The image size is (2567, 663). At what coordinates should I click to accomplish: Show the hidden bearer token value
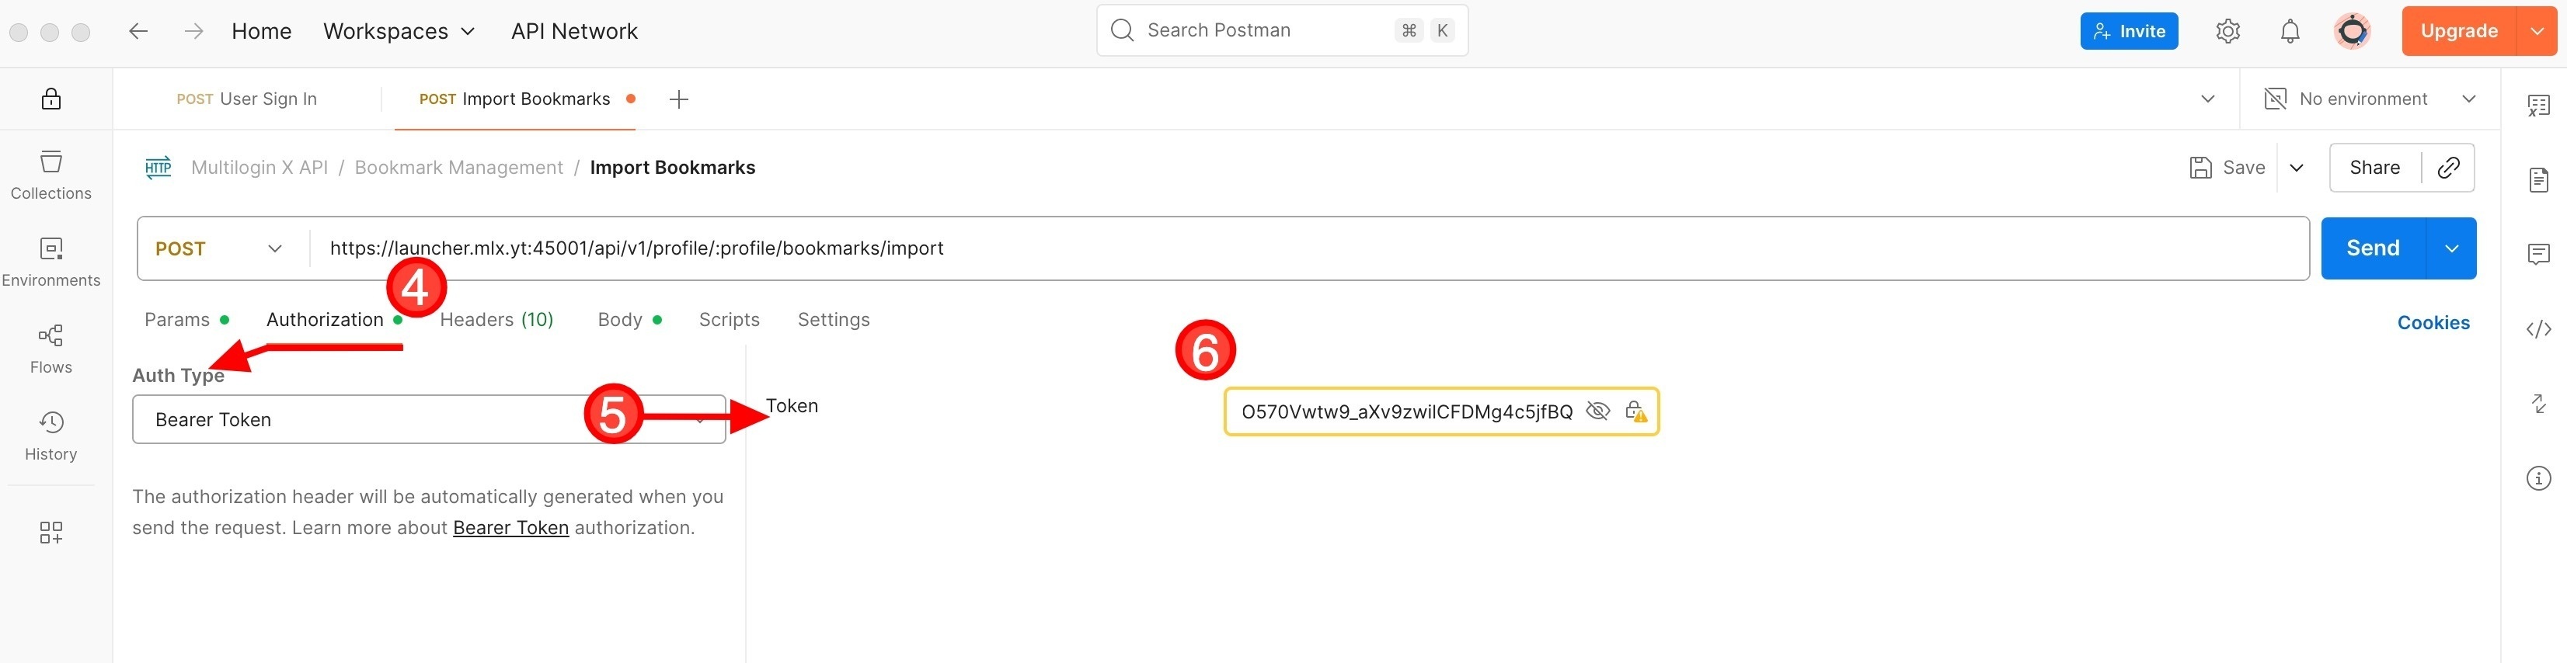click(x=1597, y=410)
